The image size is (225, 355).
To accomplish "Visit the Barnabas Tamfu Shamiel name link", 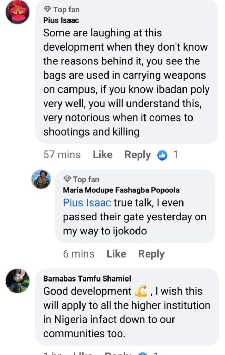I will [x=87, y=278].
